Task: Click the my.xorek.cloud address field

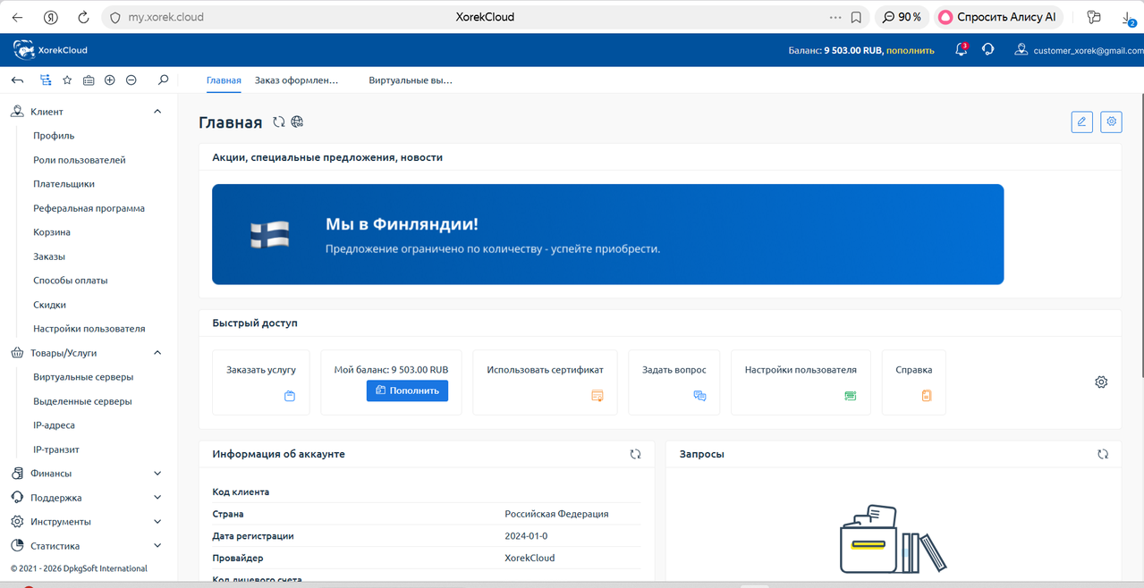Action: (165, 17)
